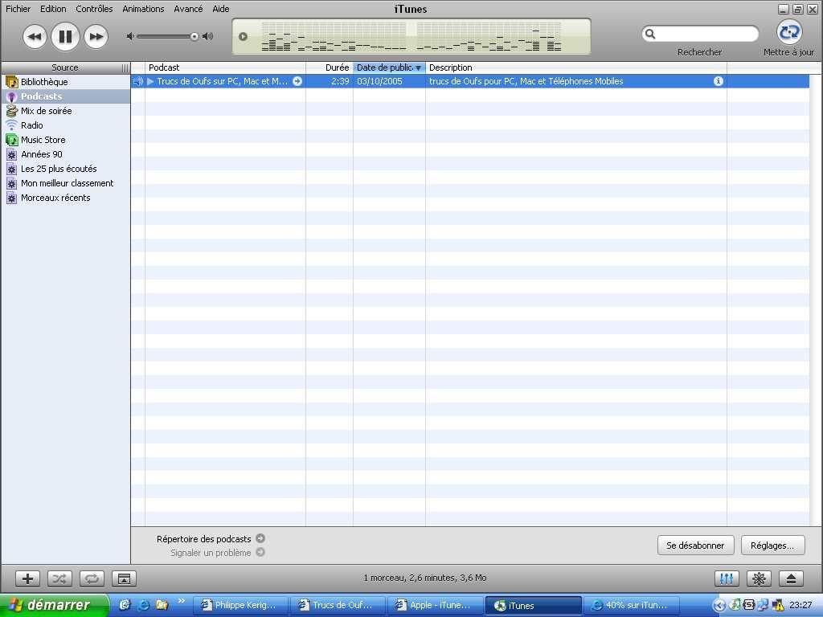Viewport: 823px width, 617px height.
Task: Add a new playlist with the plus button
Action: tap(27, 578)
